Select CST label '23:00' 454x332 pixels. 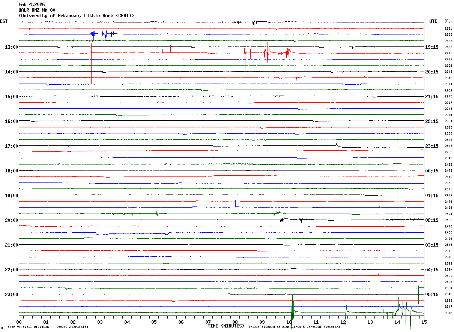[11, 295]
